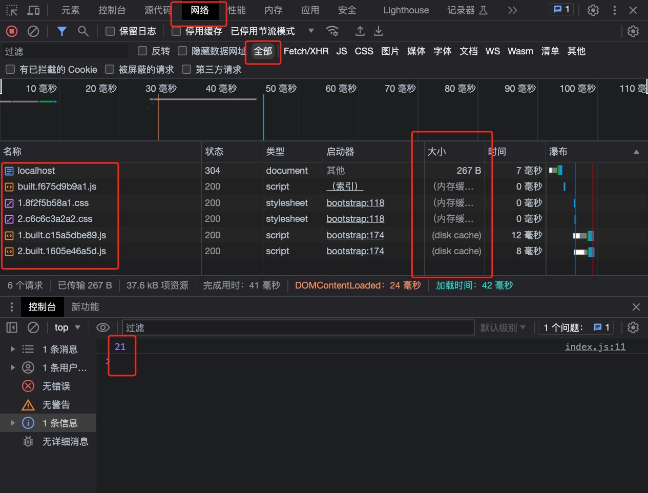The height and width of the screenshot is (493, 648).
Task: Clear the network log
Action: click(33, 31)
